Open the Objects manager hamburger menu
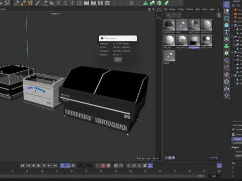The height and width of the screenshot is (181, 242). coord(233,6)
